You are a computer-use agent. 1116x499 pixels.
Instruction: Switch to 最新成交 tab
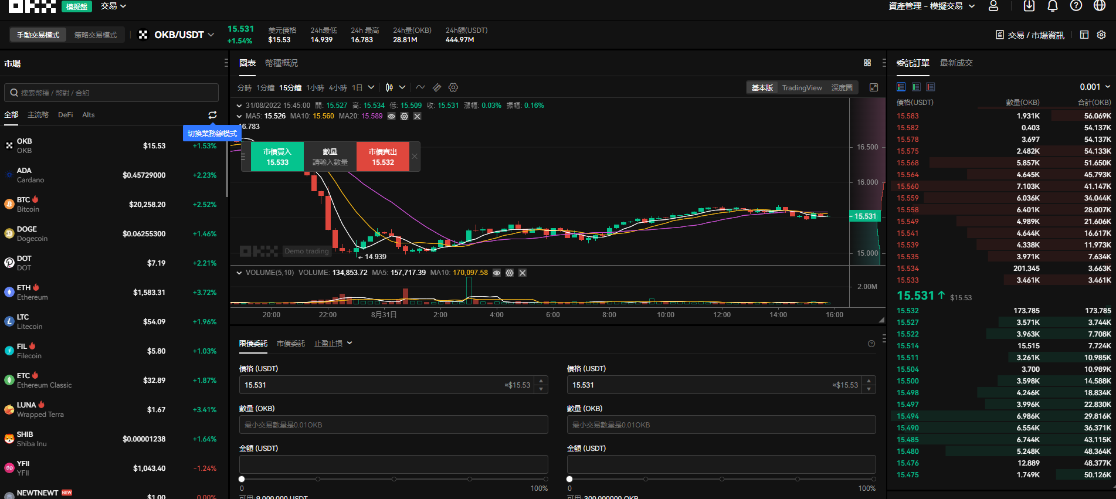pos(956,63)
